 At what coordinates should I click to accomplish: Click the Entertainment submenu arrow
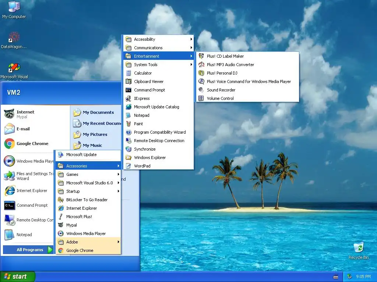click(191, 56)
